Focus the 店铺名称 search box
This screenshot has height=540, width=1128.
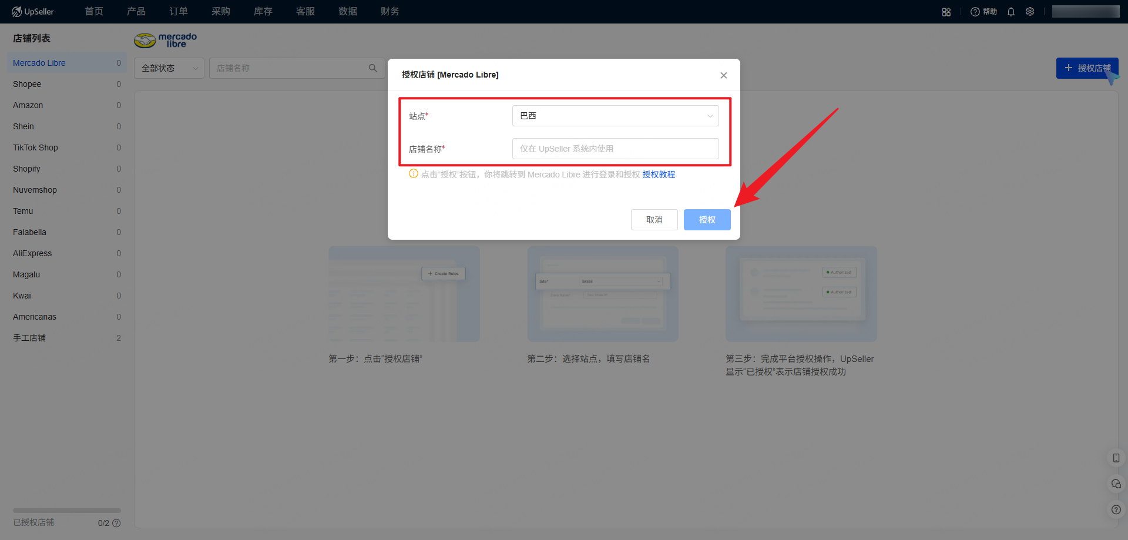[297, 68]
